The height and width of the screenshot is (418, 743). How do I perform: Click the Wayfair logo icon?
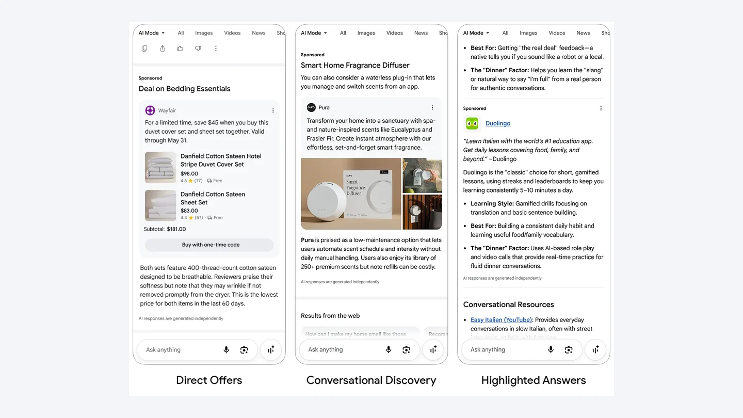click(150, 110)
